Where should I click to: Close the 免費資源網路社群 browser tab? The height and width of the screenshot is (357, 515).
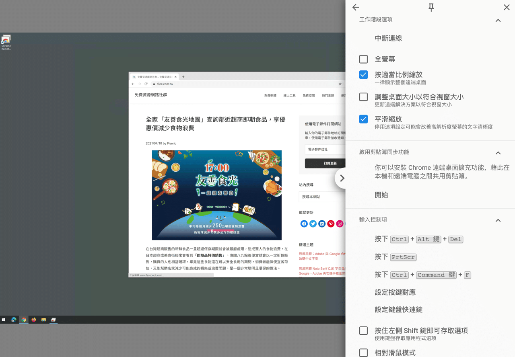pyautogui.click(x=175, y=77)
